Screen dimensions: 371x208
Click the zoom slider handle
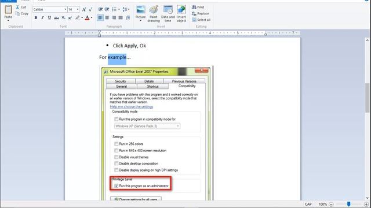pyautogui.click(x=348, y=204)
